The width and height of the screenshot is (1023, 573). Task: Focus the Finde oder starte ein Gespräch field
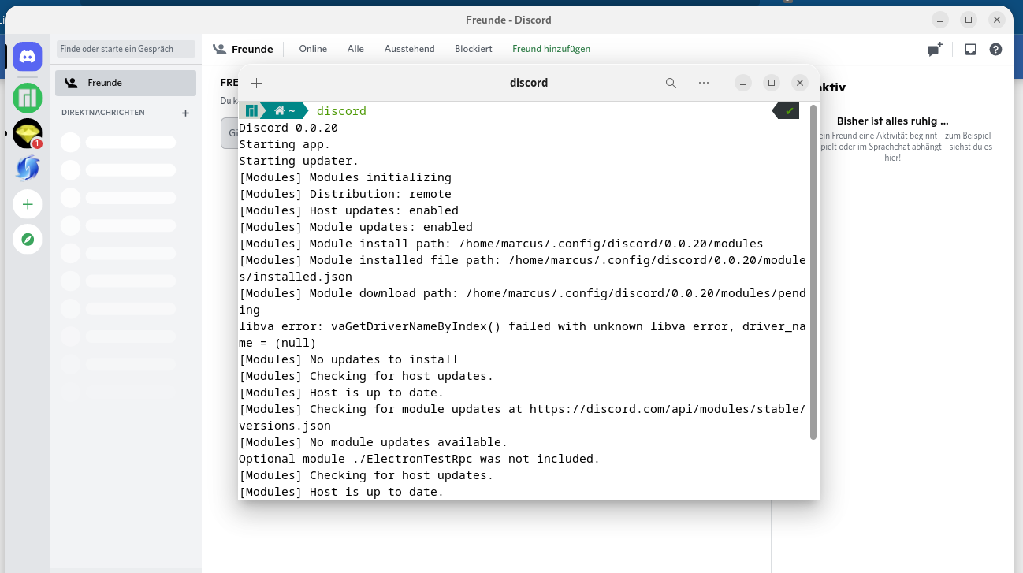(x=125, y=49)
